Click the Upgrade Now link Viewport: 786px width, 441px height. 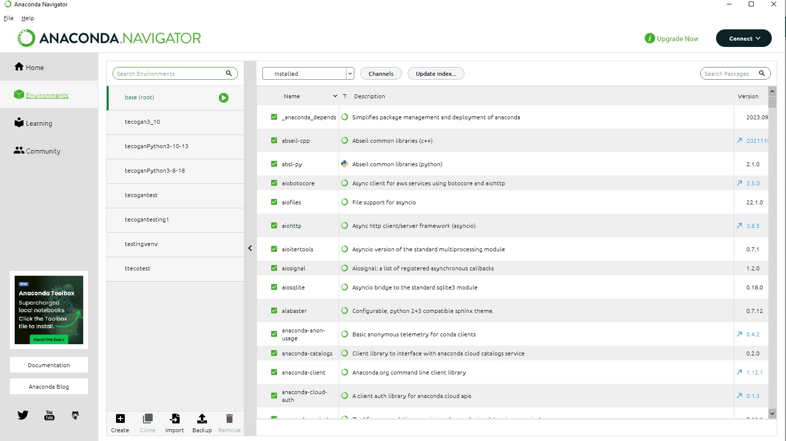click(x=677, y=39)
